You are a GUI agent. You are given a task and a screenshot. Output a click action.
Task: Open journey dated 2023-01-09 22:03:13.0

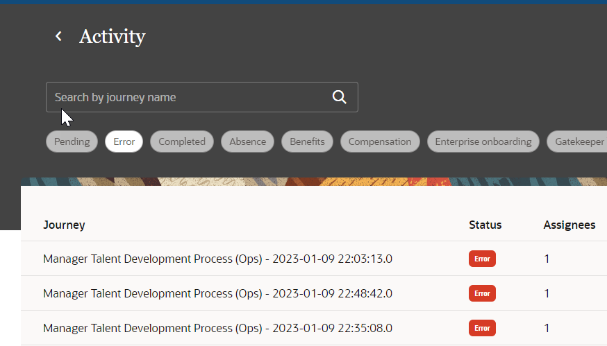coord(217,259)
